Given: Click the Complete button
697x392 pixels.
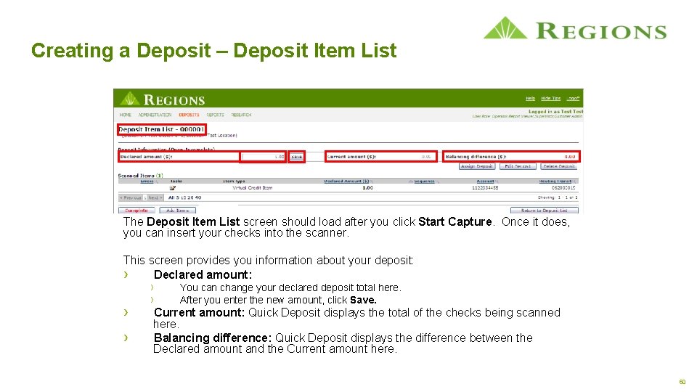Looking at the screenshot, I should [x=136, y=211].
